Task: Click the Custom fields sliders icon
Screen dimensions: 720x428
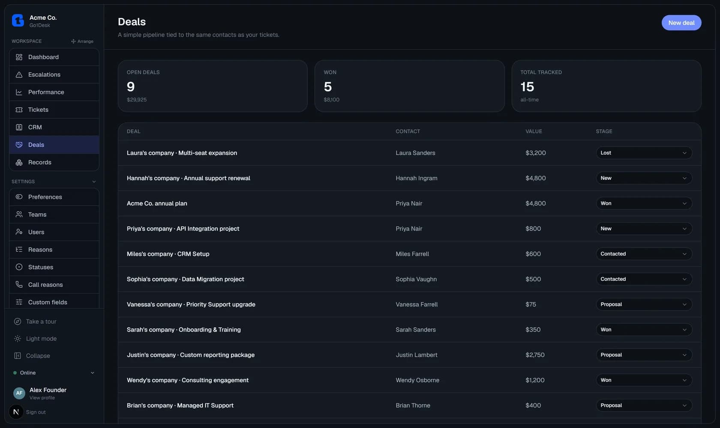Action: pos(19,302)
